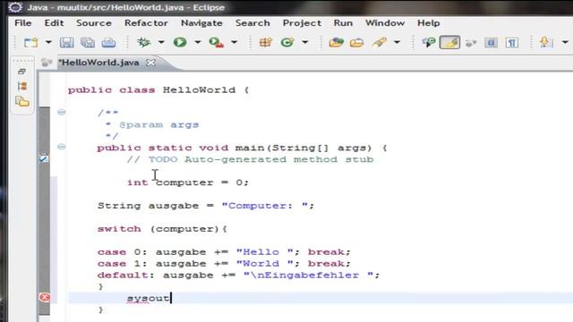The height and width of the screenshot is (322, 573).
Task: Select the *HelloWorld.java editor tab
Action: point(98,63)
